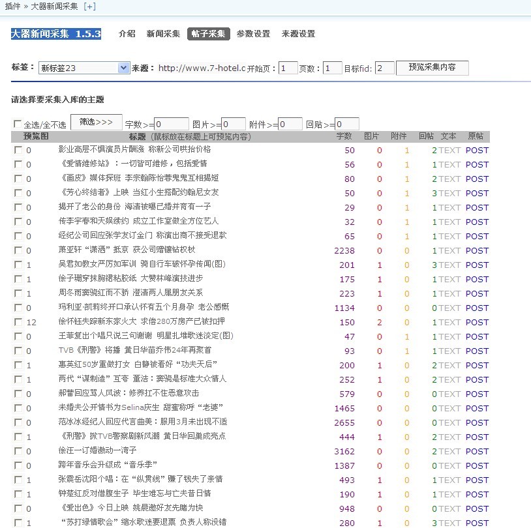Click the 附件>= filter field
531x528 pixels.
point(290,125)
